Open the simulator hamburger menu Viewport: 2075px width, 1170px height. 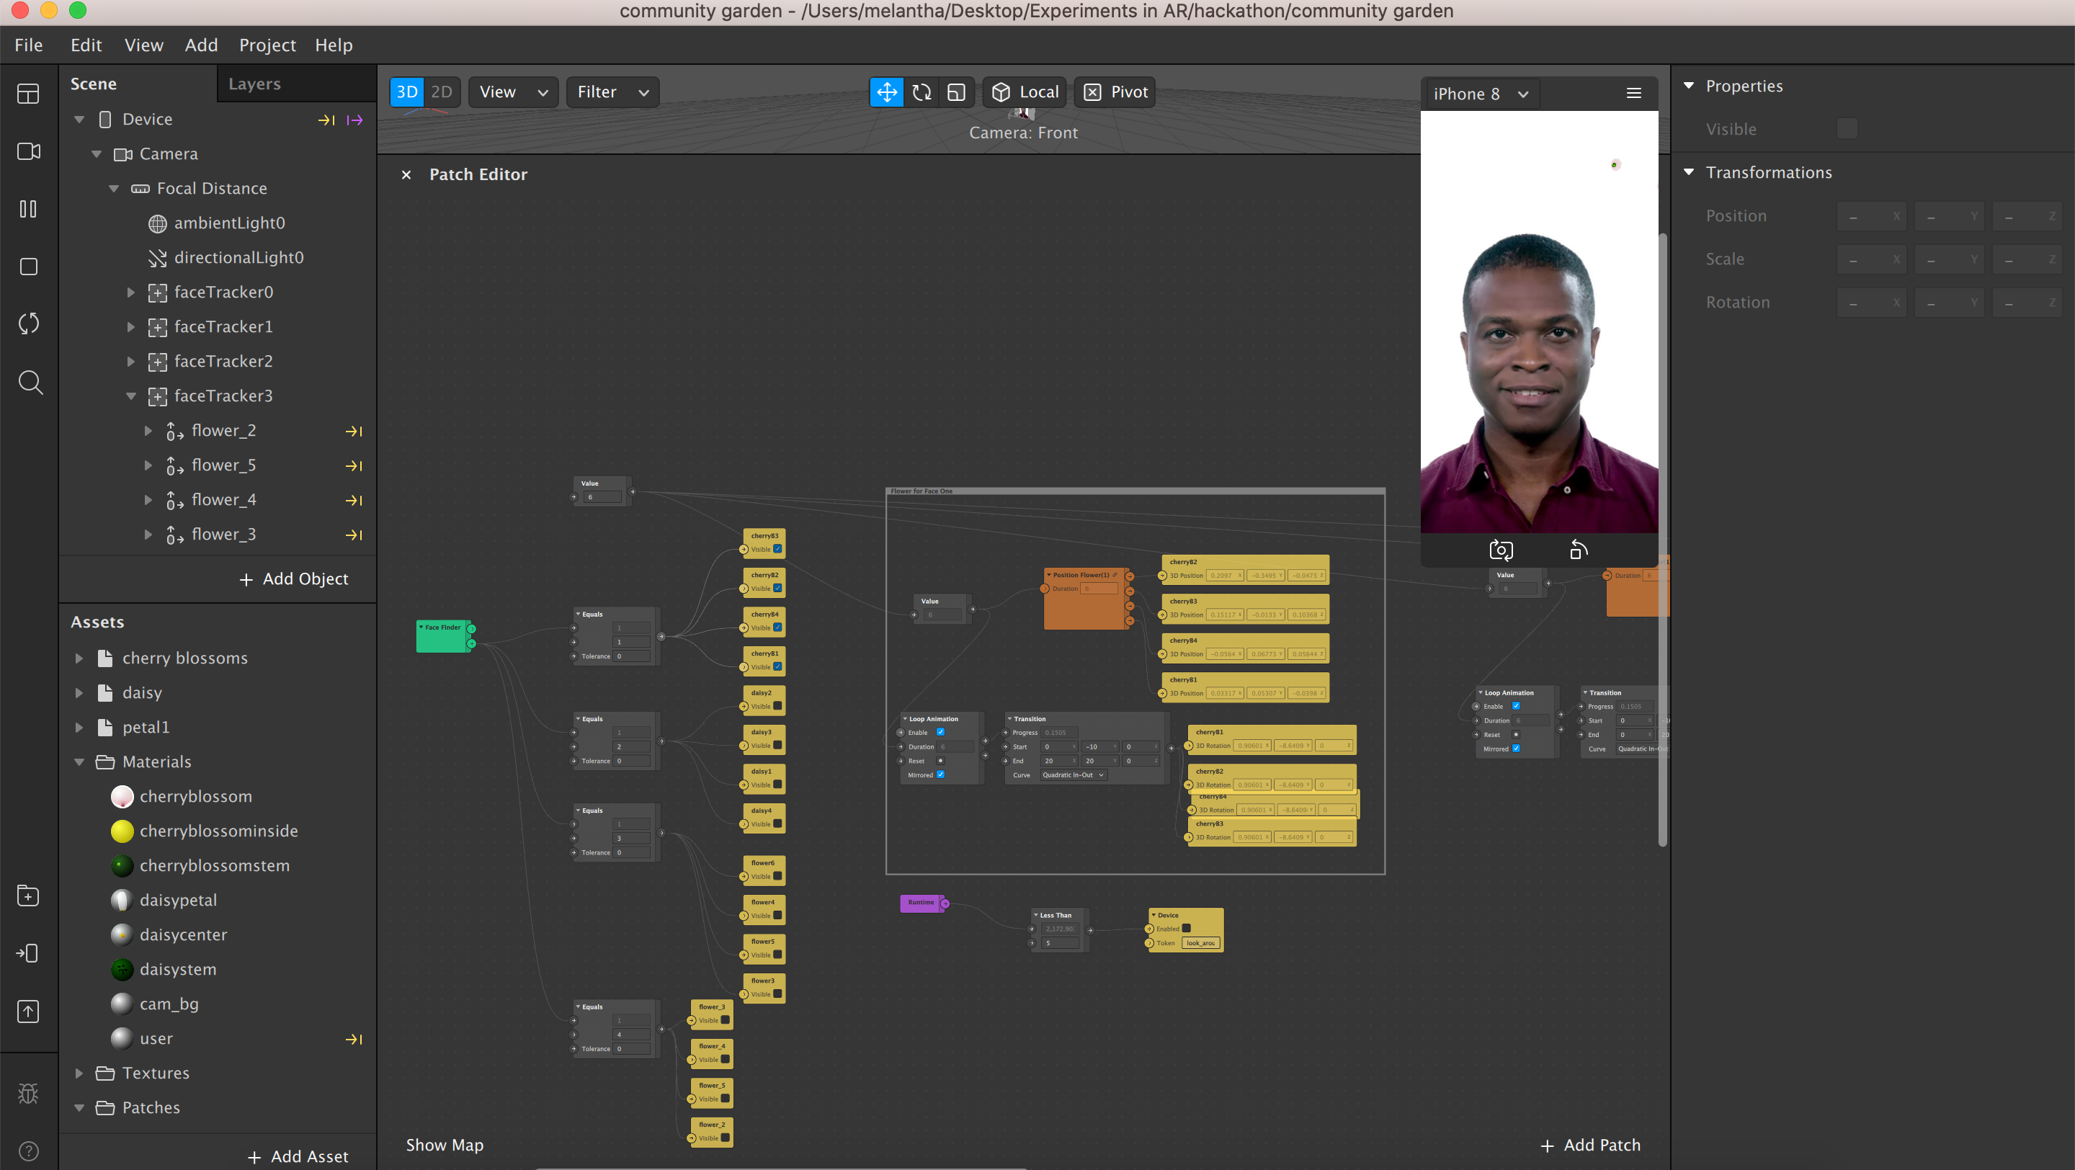pyautogui.click(x=1633, y=94)
